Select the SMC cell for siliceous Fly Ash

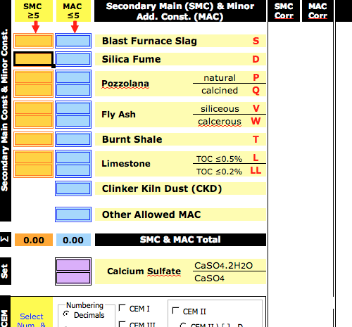34,108
